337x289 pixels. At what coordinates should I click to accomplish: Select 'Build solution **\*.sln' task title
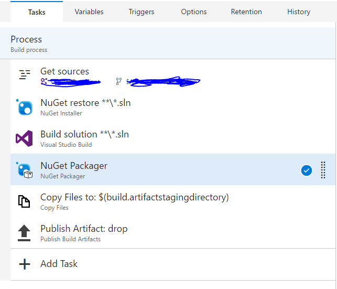click(85, 134)
